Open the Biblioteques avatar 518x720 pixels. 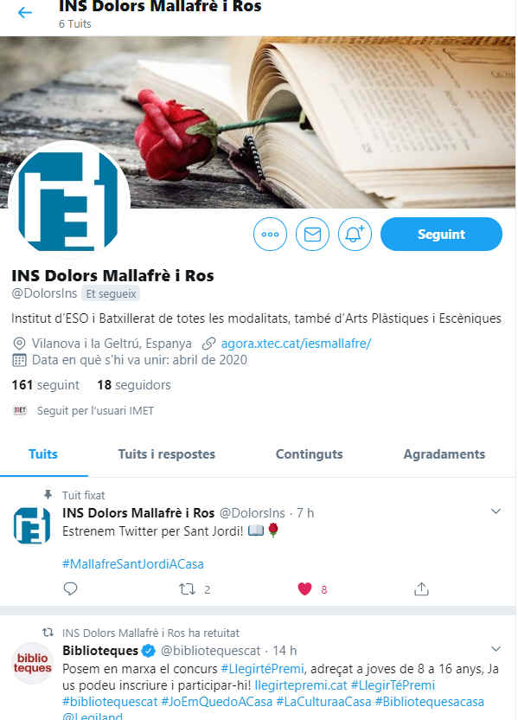[32, 663]
